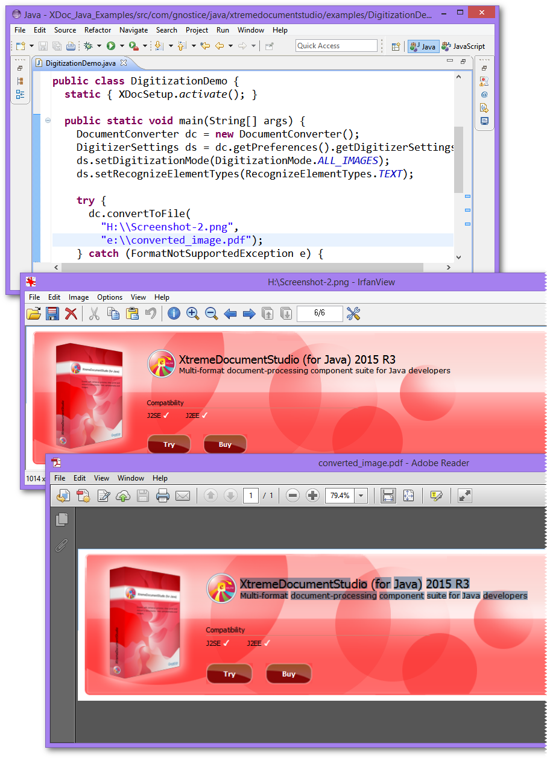Zoom out with IrfanView magnifier minus
The height and width of the screenshot is (758, 547).
[211, 313]
